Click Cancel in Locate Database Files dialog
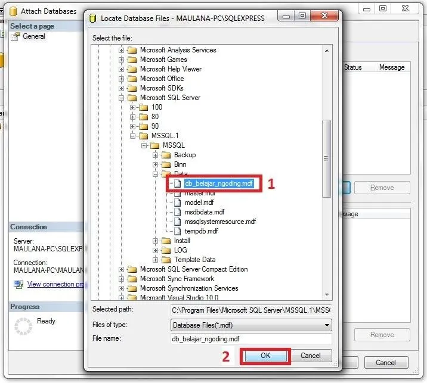427x383 pixels. 311,356
